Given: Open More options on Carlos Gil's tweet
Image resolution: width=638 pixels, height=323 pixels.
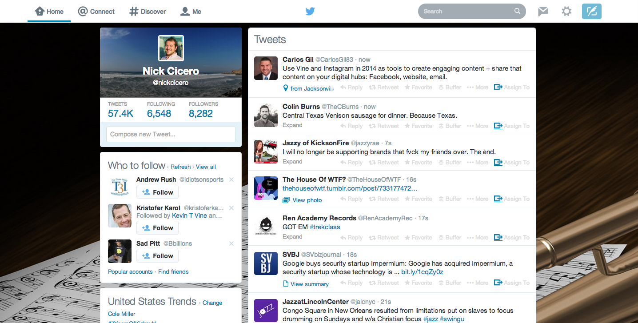Looking at the screenshot, I should coord(478,88).
